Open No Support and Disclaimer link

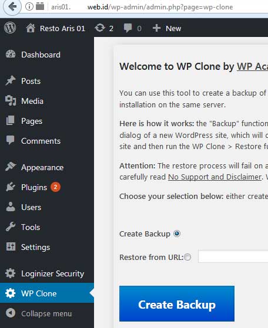(215, 177)
